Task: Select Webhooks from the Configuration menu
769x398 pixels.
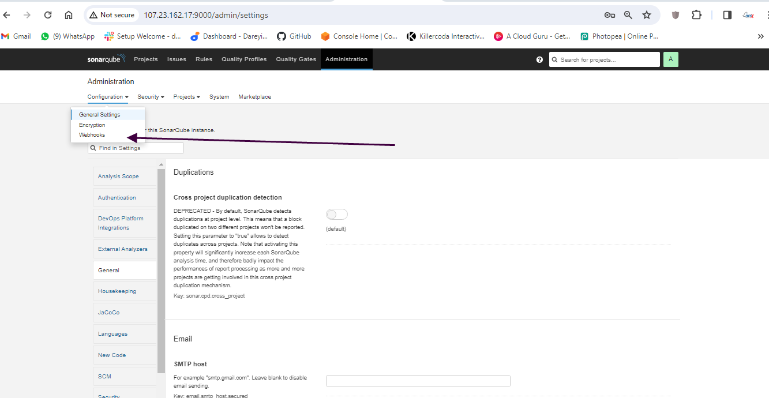Action: coord(92,135)
